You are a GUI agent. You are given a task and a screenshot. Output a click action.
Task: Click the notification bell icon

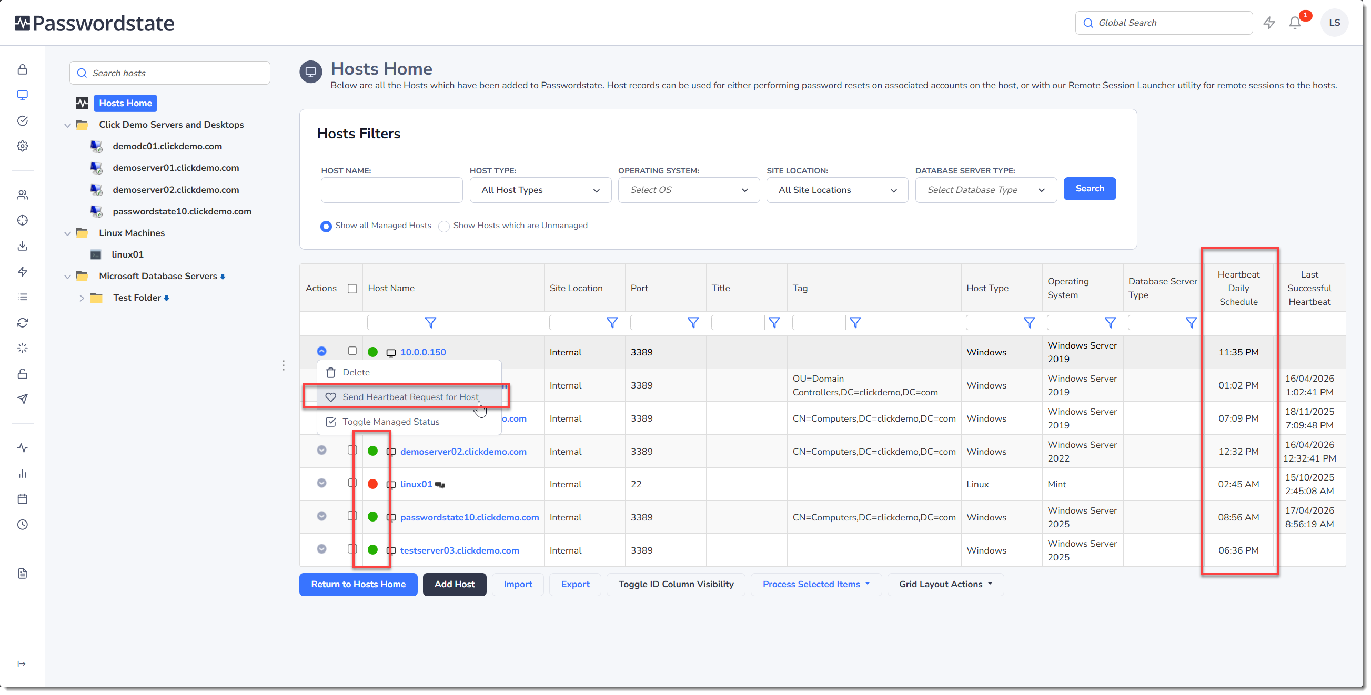(1295, 23)
